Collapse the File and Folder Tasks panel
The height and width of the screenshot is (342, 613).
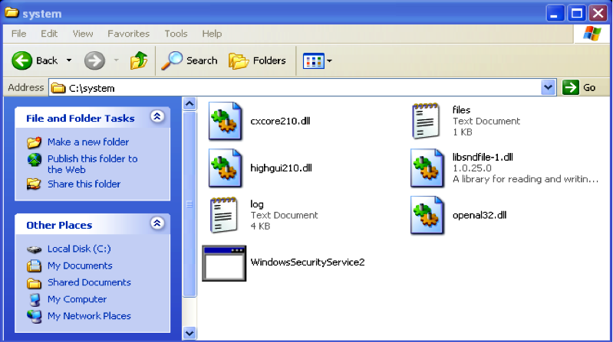pos(157,116)
